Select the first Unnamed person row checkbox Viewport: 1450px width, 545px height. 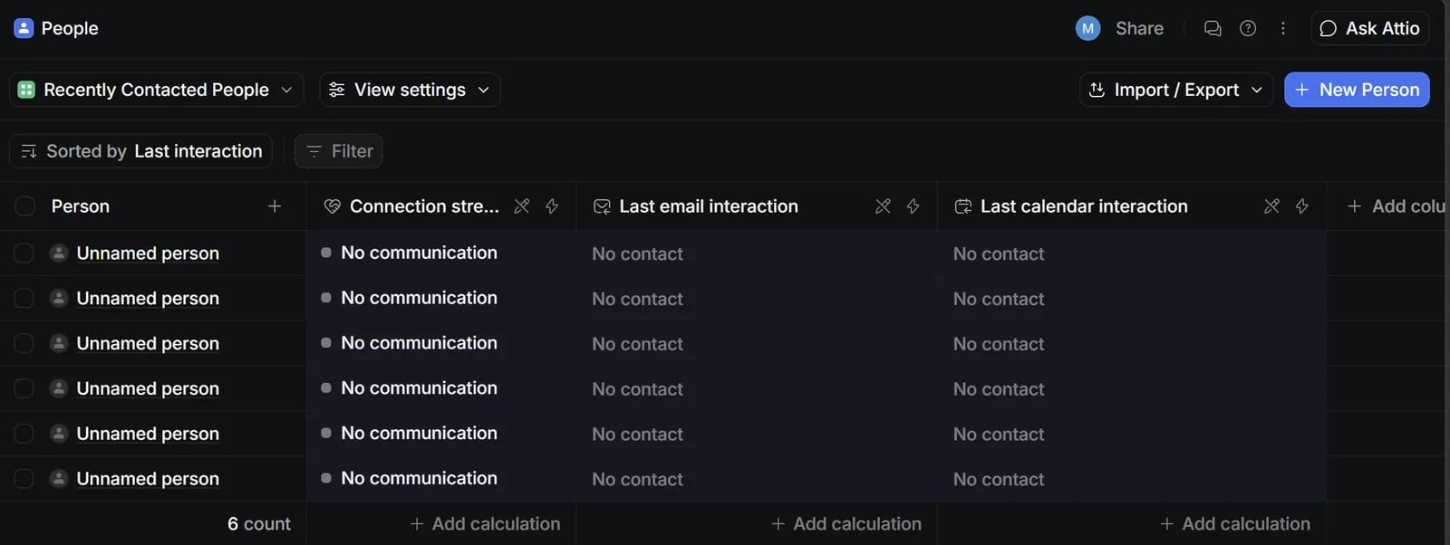24,253
